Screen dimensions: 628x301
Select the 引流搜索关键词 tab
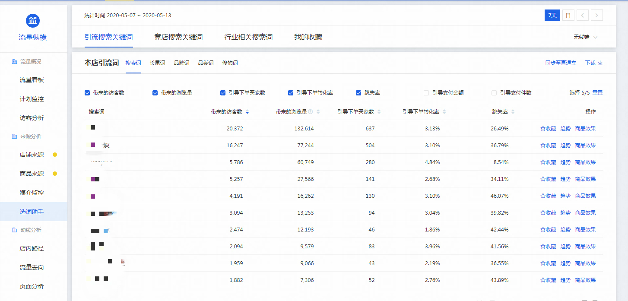tap(109, 37)
